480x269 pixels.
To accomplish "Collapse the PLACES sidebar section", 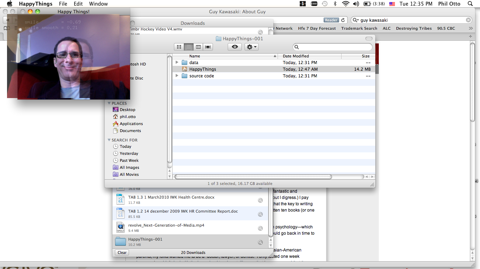I will (x=109, y=103).
